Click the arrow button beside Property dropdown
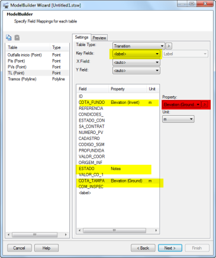The height and width of the screenshot is (258, 216). [205, 104]
